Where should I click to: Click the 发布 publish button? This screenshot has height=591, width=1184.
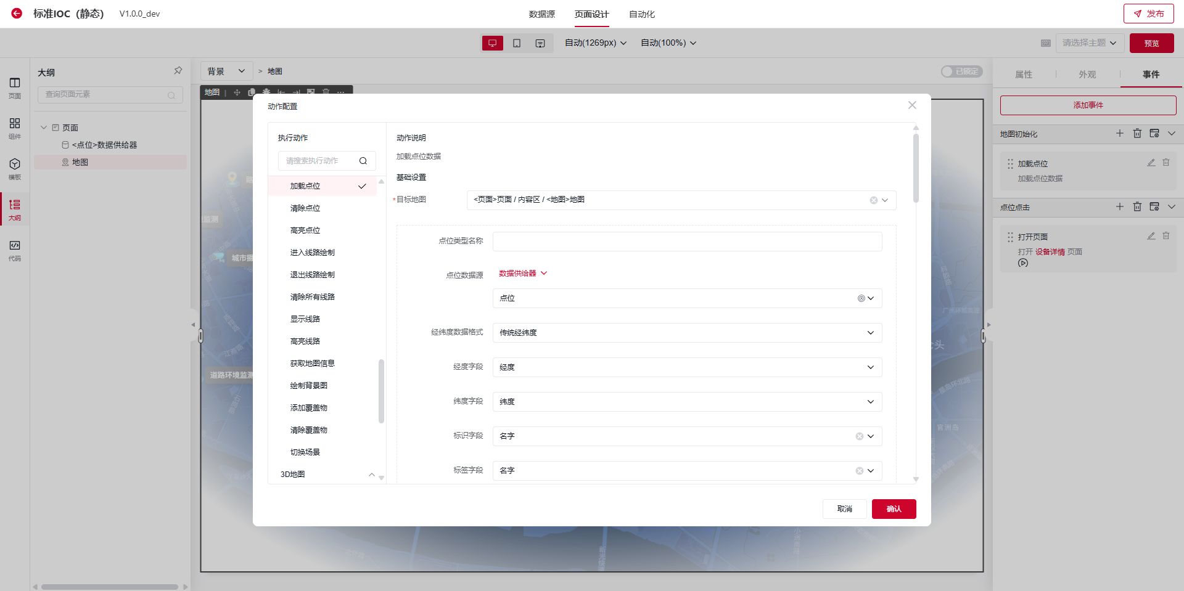point(1148,13)
